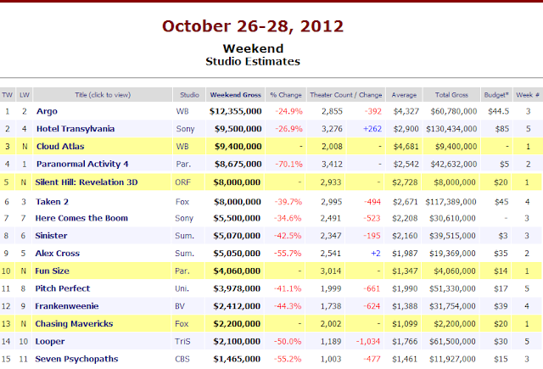
Task: Sort by the Week # column header
Action: click(x=528, y=95)
